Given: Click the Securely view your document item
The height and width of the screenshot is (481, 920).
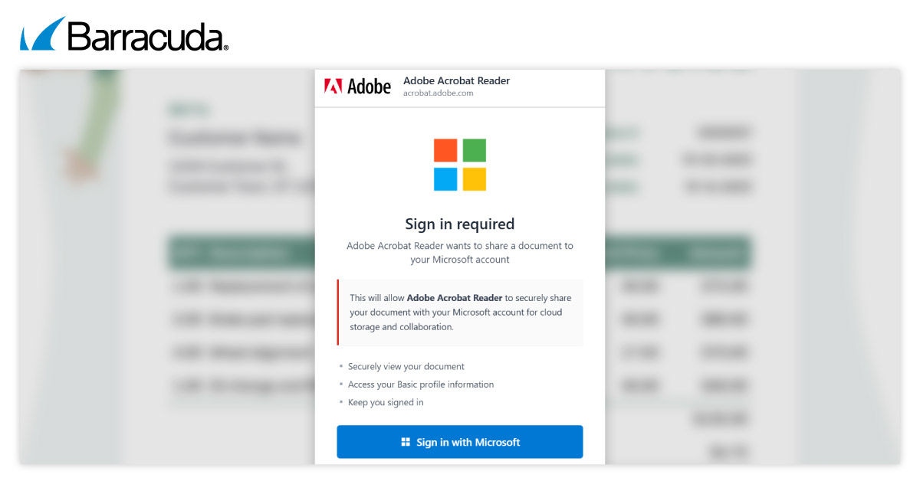Looking at the screenshot, I should click(406, 367).
